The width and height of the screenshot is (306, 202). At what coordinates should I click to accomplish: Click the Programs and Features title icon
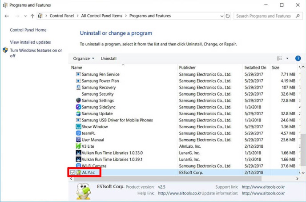click(x=5, y=5)
